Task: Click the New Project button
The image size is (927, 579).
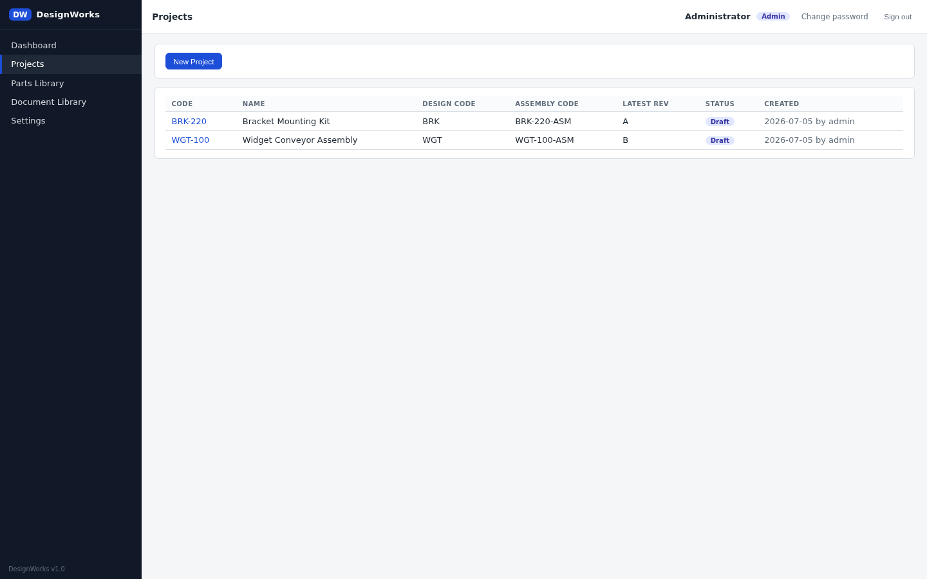Action: pyautogui.click(x=194, y=61)
